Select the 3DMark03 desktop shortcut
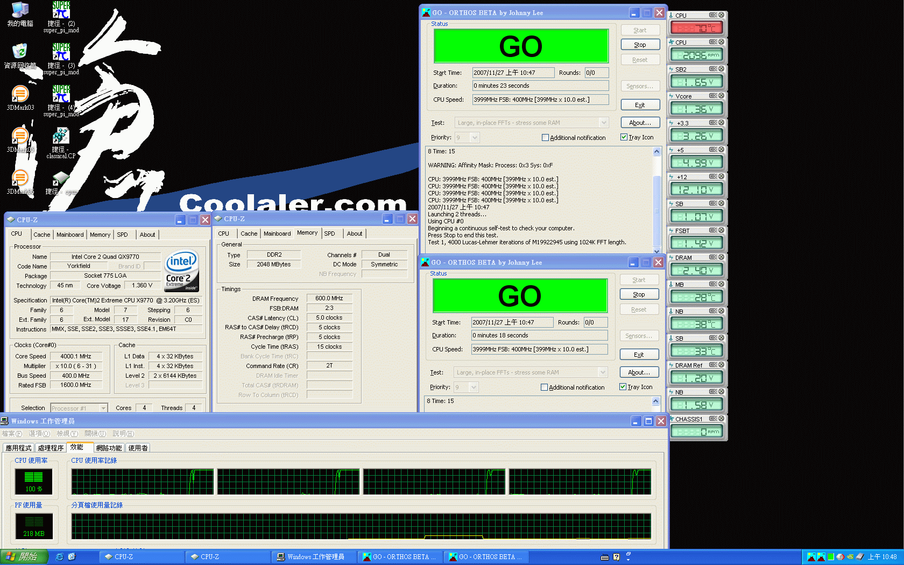Viewport: 904px width, 565px height. [x=20, y=98]
